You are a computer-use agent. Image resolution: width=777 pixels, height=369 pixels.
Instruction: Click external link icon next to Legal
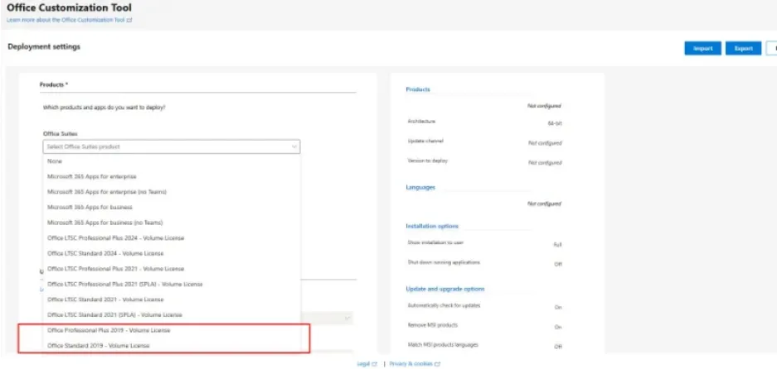pos(375,364)
